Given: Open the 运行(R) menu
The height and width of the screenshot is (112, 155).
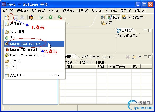Looking at the screenshot, I should pyautogui.click(x=111, y=10).
